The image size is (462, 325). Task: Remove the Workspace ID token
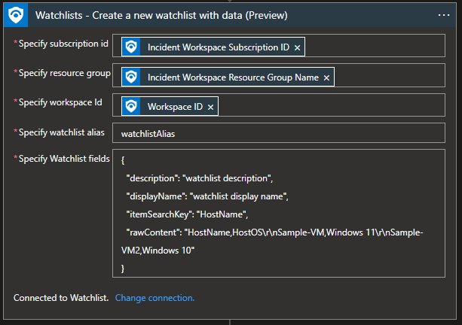[211, 107]
